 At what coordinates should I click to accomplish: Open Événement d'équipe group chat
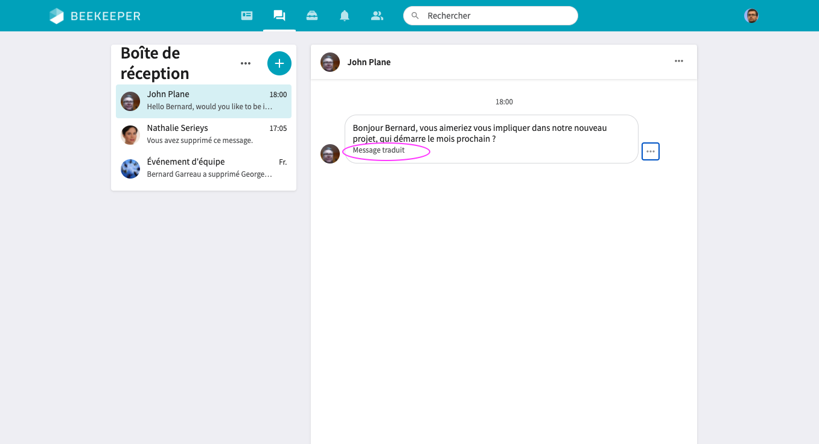203,168
